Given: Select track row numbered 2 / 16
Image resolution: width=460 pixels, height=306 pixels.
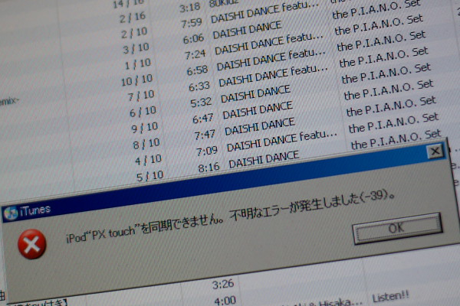Looking at the screenshot, I should tap(133, 18).
